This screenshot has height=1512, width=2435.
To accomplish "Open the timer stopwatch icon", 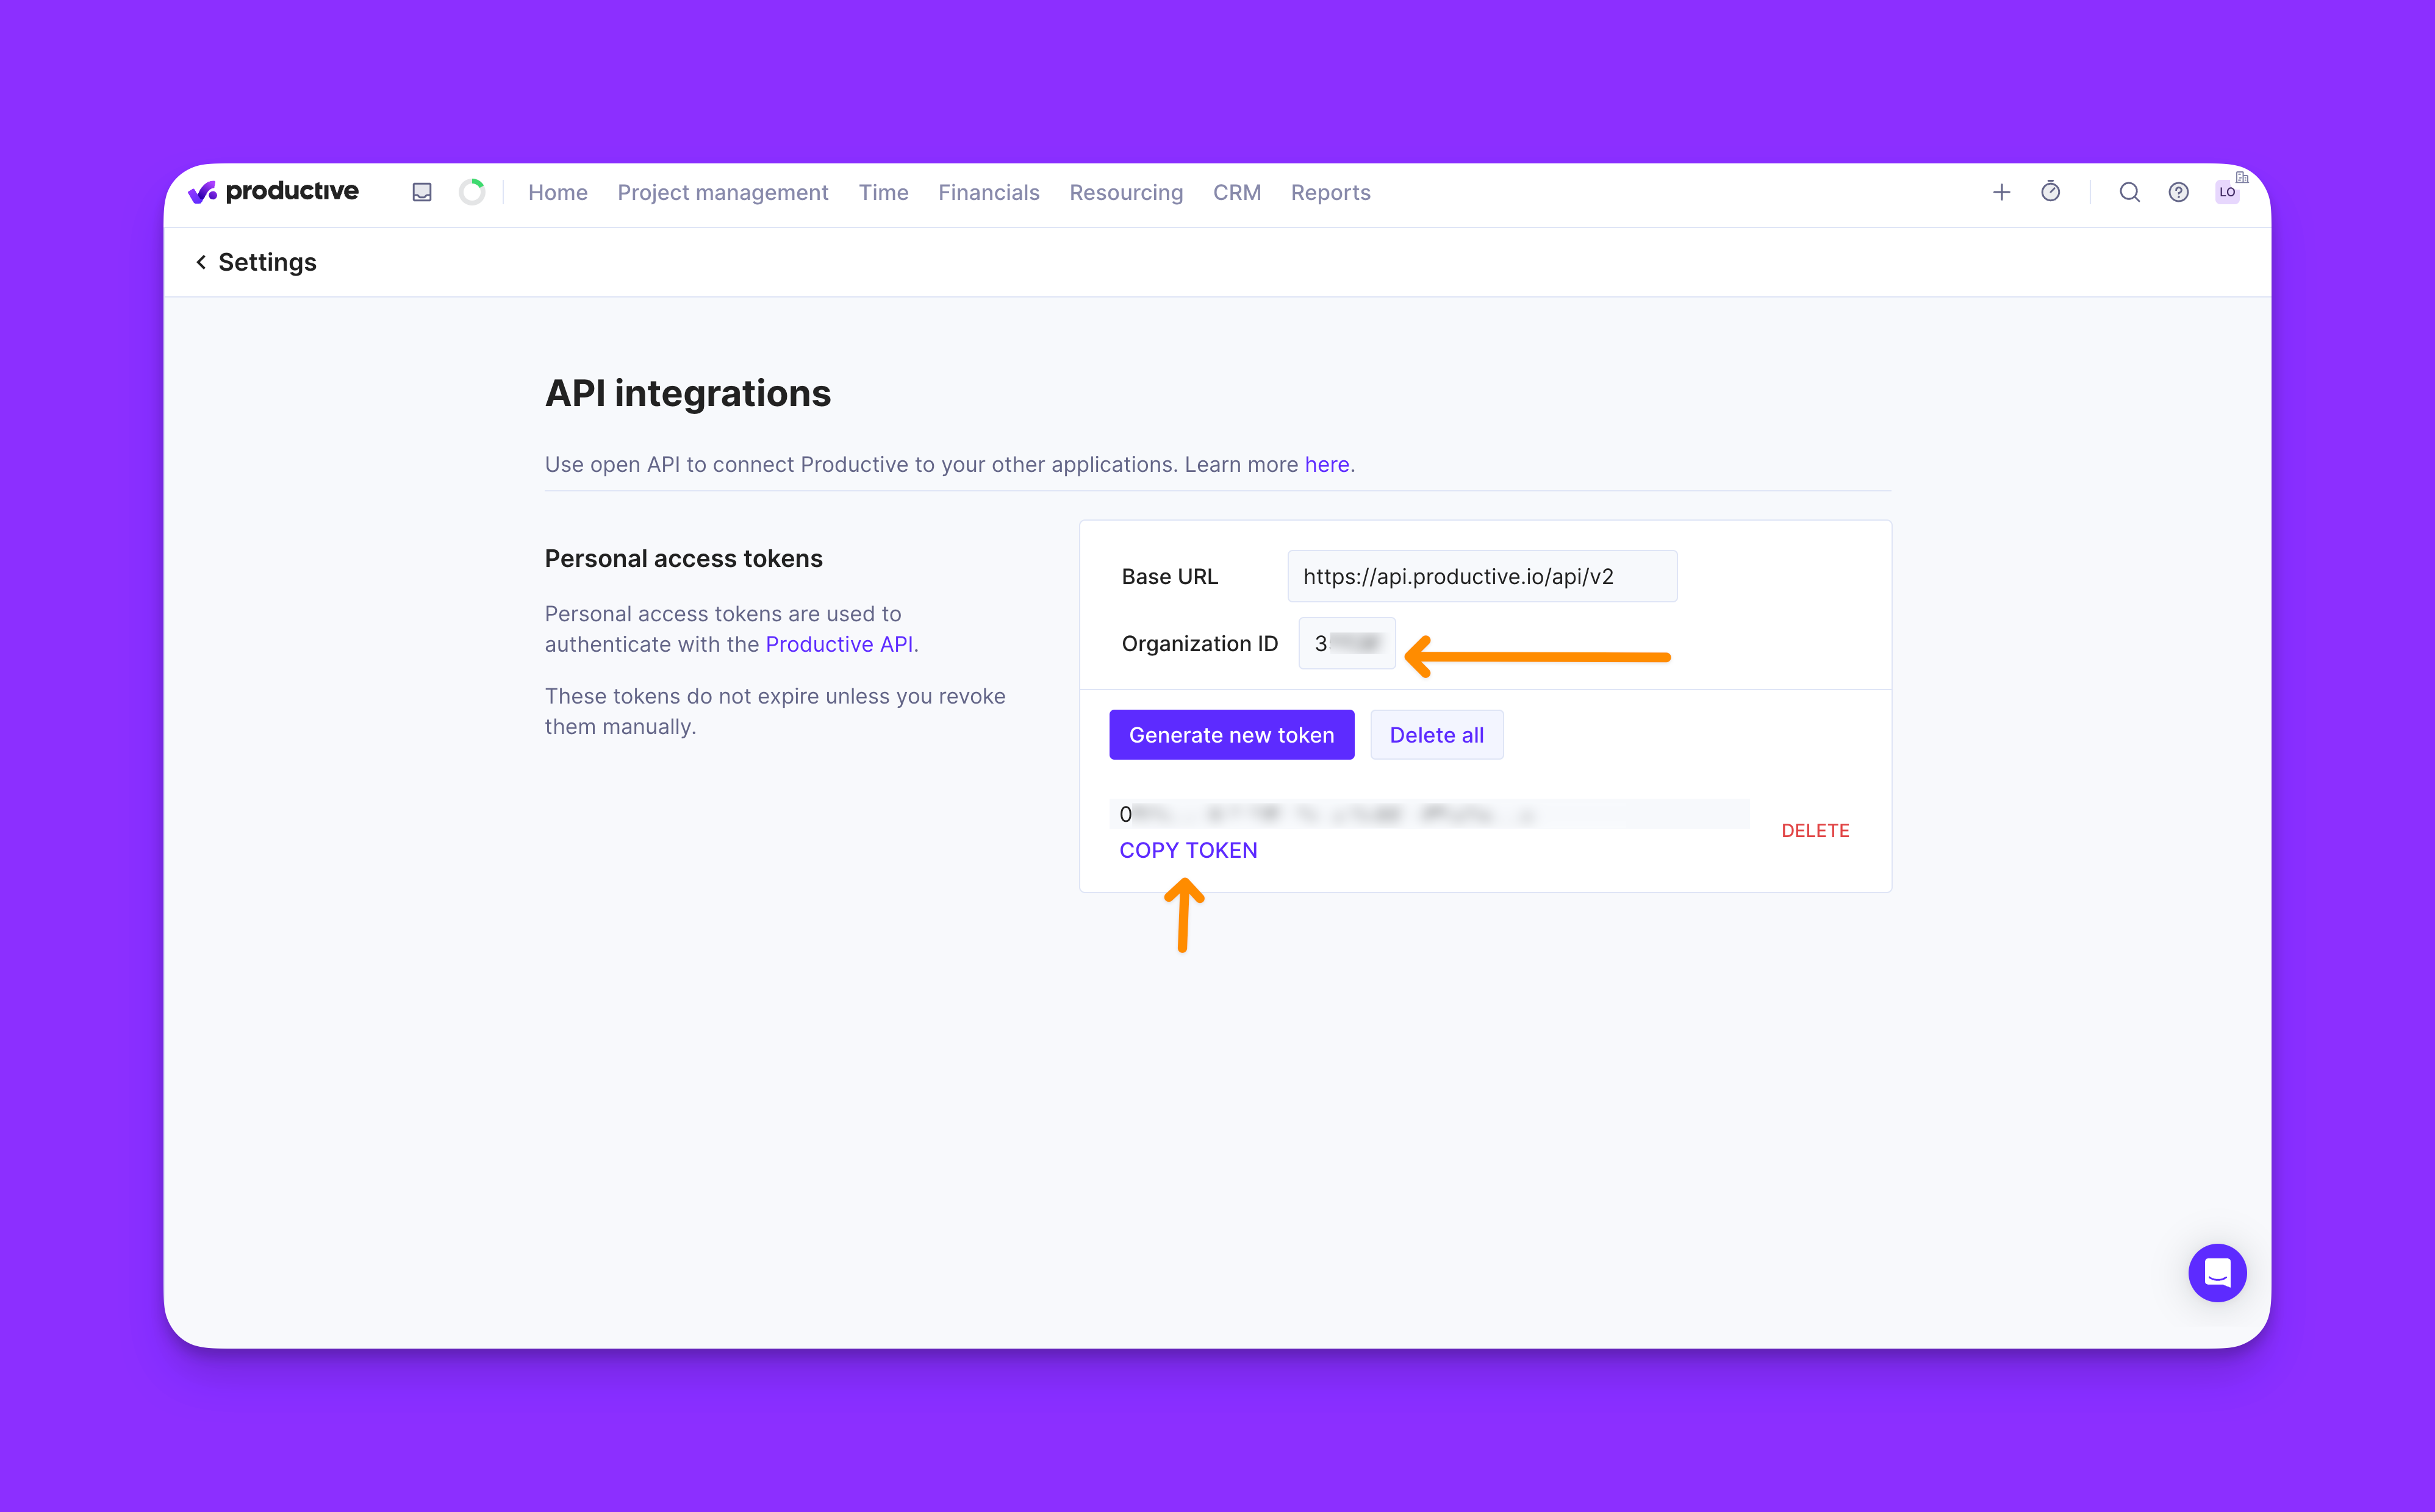I will (2050, 192).
